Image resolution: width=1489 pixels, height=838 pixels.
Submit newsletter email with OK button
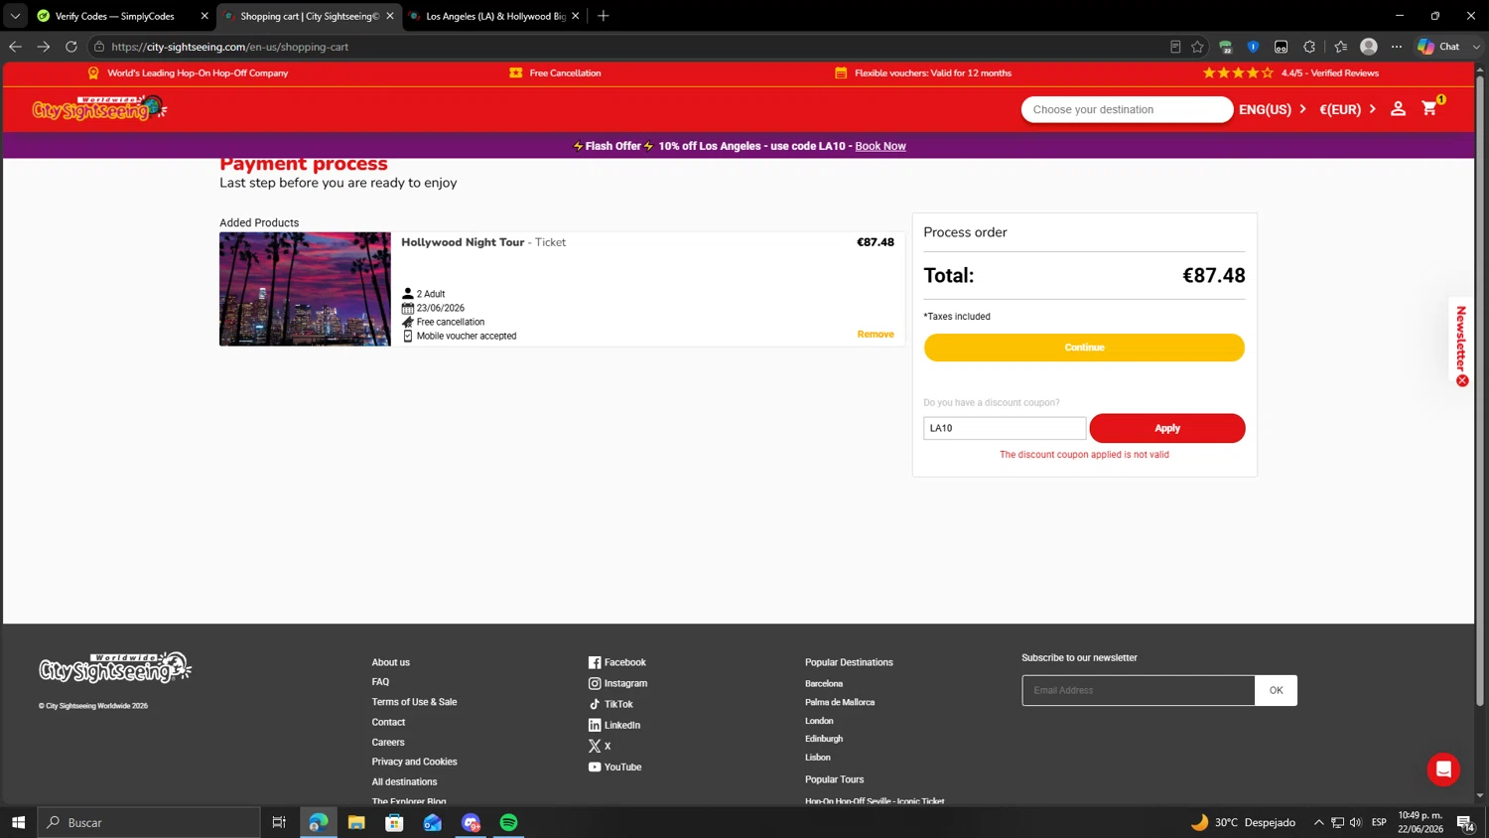coord(1276,690)
